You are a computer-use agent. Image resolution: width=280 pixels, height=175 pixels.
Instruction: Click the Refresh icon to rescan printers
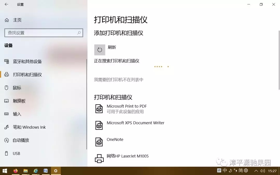tap(100, 50)
